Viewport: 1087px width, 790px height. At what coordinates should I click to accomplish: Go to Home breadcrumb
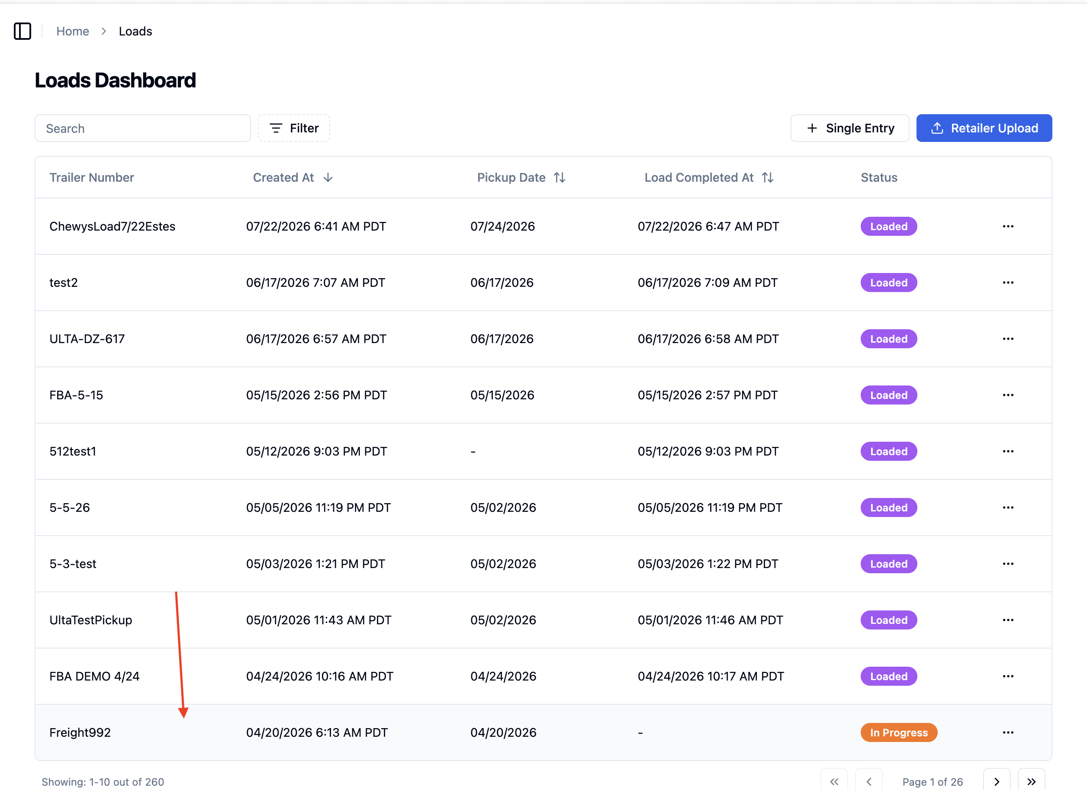(x=72, y=31)
